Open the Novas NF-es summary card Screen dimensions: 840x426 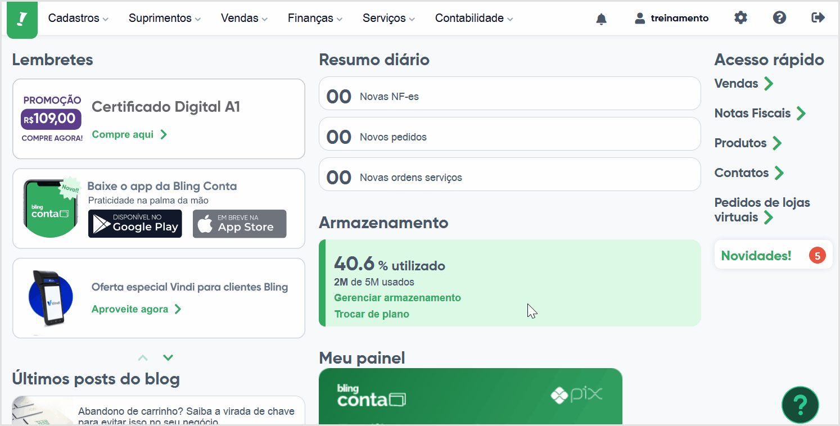[x=509, y=93]
